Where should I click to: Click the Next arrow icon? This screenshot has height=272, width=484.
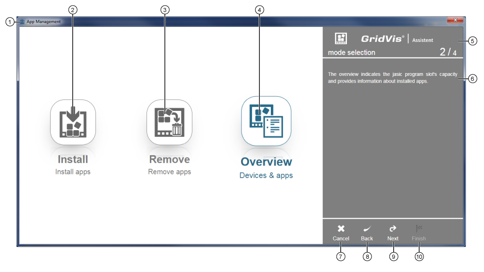tap(393, 229)
